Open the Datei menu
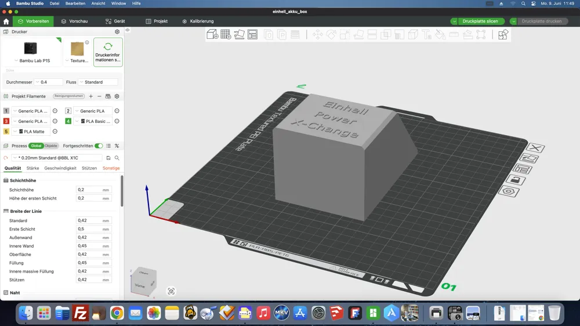Image resolution: width=580 pixels, height=326 pixels. [55, 3]
